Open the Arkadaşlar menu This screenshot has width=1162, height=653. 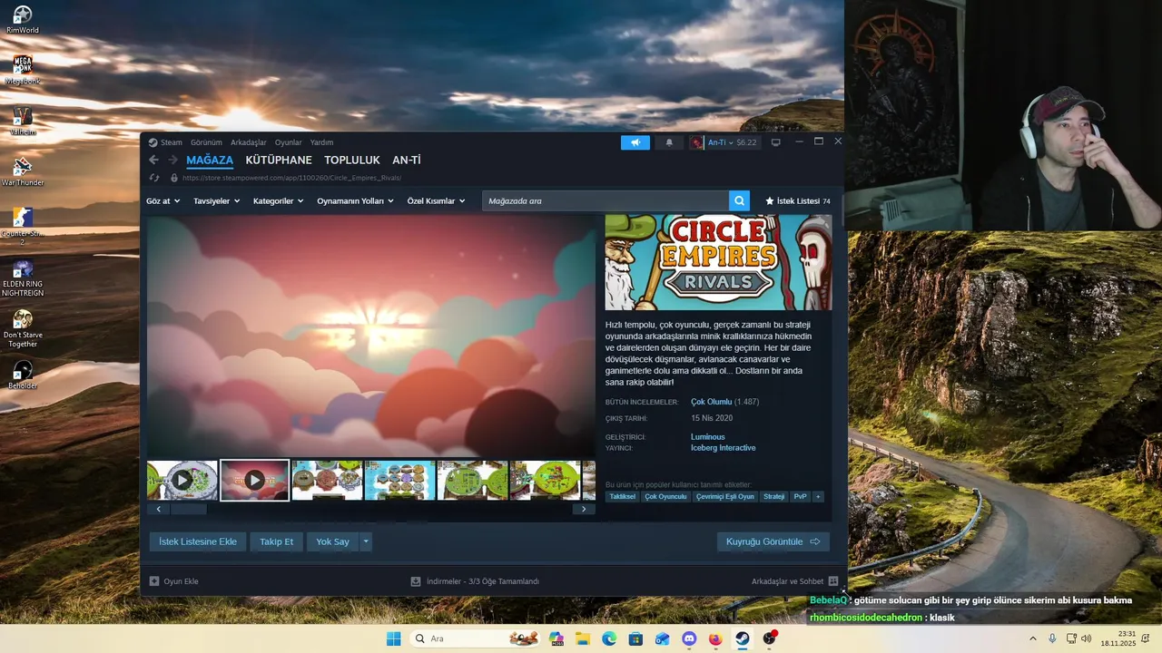pyautogui.click(x=249, y=142)
